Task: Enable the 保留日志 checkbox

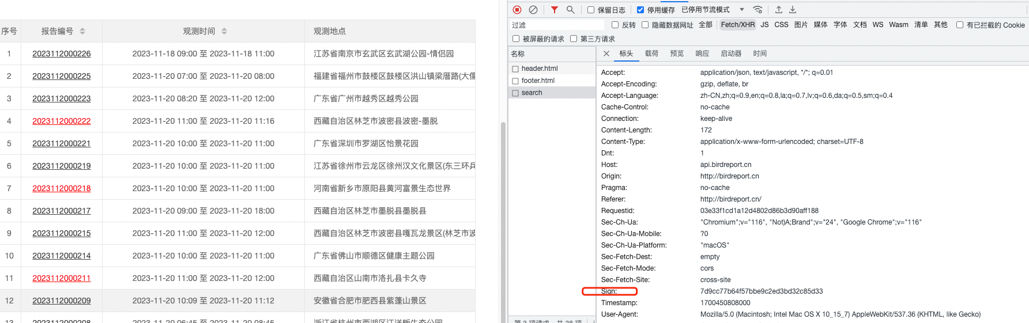Action: point(591,10)
